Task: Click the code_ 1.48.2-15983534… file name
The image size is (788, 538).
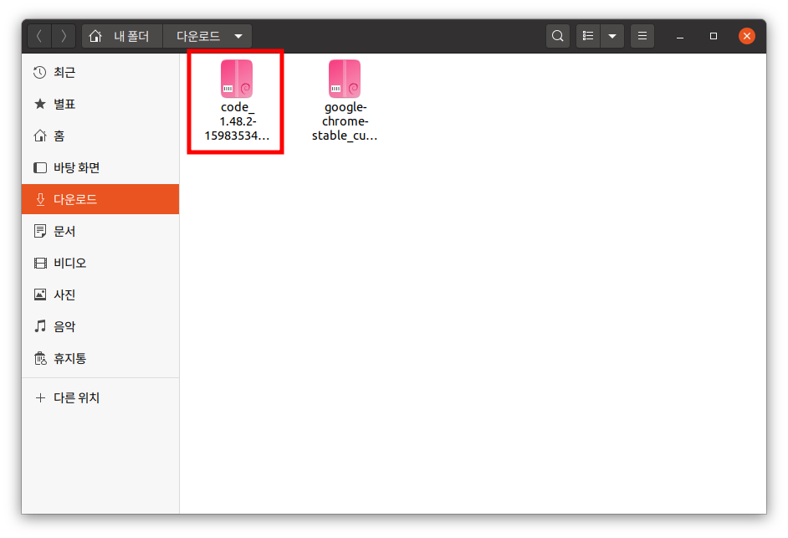Action: pyautogui.click(x=237, y=121)
